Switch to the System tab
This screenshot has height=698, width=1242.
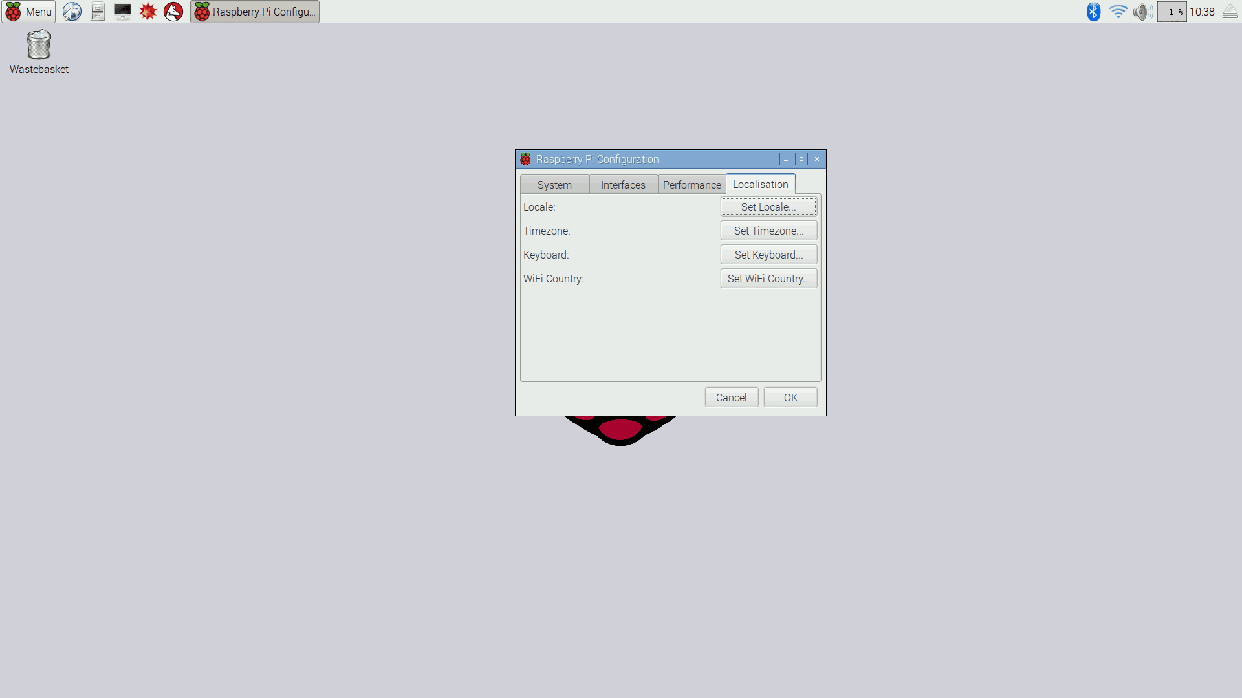(x=554, y=185)
